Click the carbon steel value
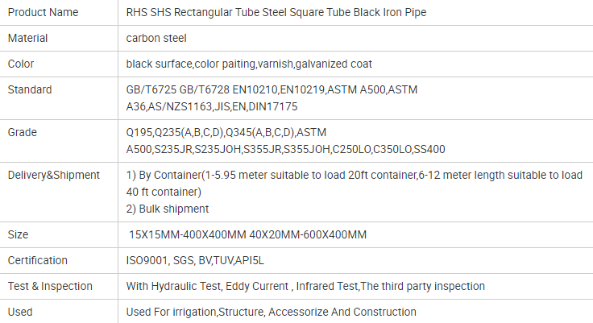Screen dimensions: 593x323 click(x=156, y=38)
